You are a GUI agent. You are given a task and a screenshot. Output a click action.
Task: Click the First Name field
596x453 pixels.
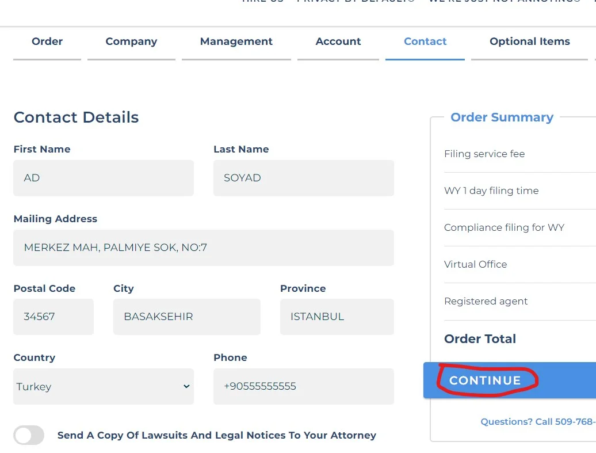click(x=104, y=178)
